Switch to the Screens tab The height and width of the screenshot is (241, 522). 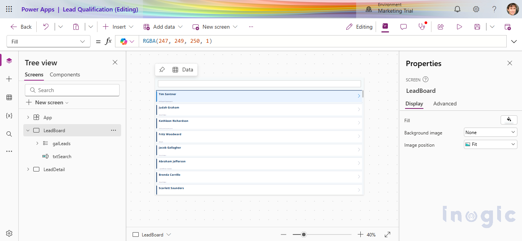[34, 74]
